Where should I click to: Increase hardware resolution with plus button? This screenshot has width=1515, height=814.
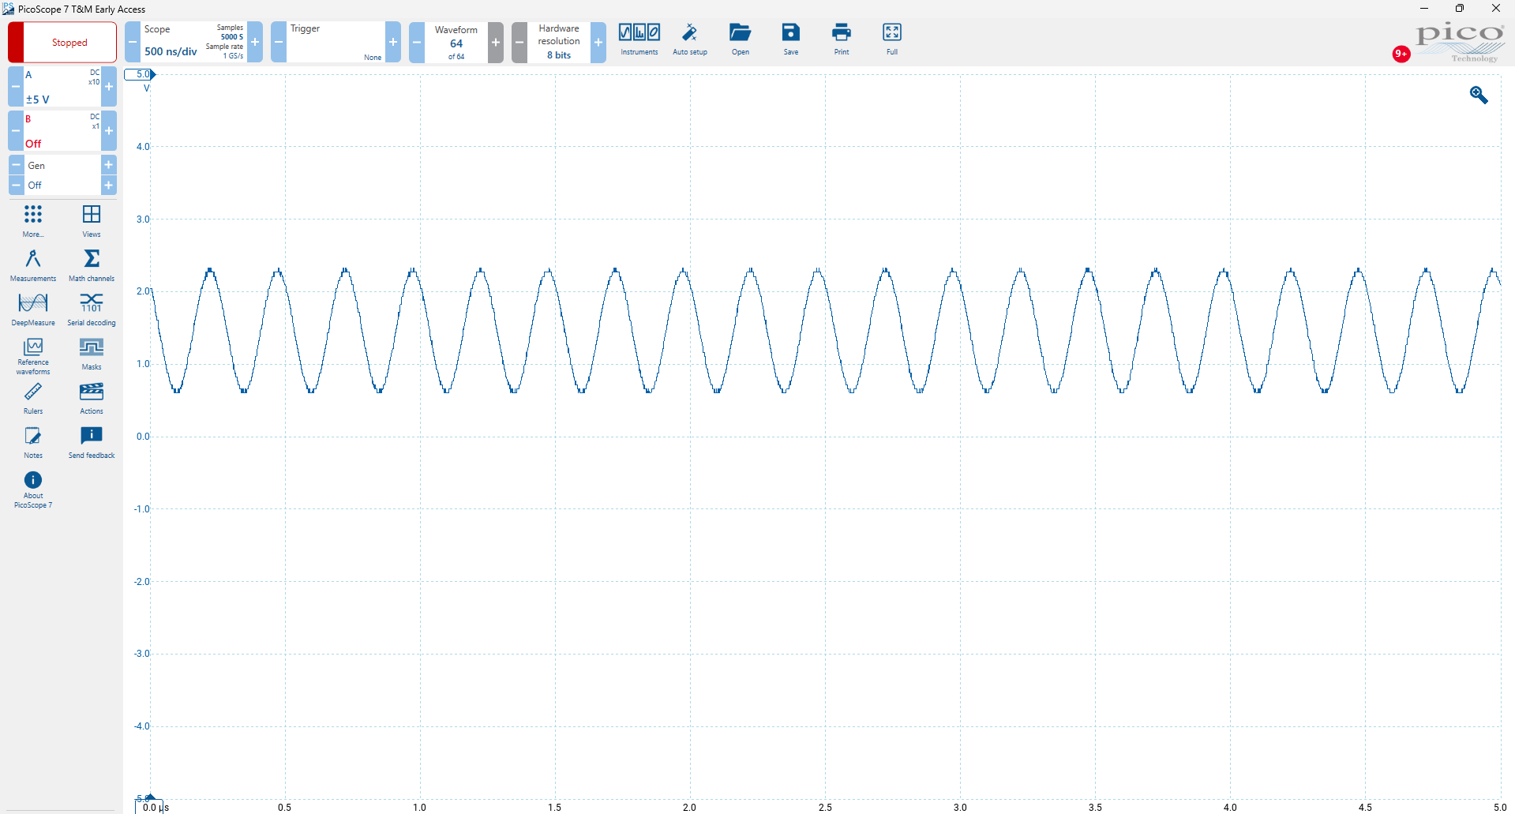[x=598, y=43]
